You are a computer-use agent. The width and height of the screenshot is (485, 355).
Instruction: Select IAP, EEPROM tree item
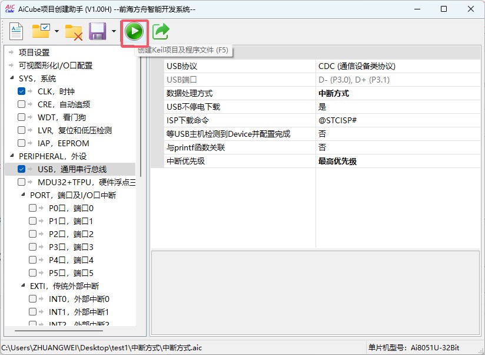[x=64, y=143]
